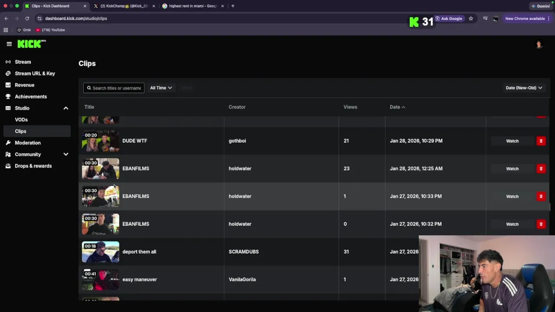The width and height of the screenshot is (555, 312).
Task: Switch to the KickChamp X tab
Action: (x=124, y=6)
